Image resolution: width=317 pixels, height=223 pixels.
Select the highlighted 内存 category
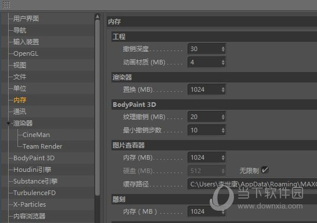(x=20, y=100)
